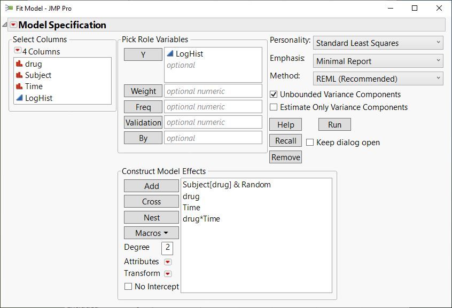The image size is (452, 308).
Task: Click the Run button
Action: pyautogui.click(x=334, y=125)
